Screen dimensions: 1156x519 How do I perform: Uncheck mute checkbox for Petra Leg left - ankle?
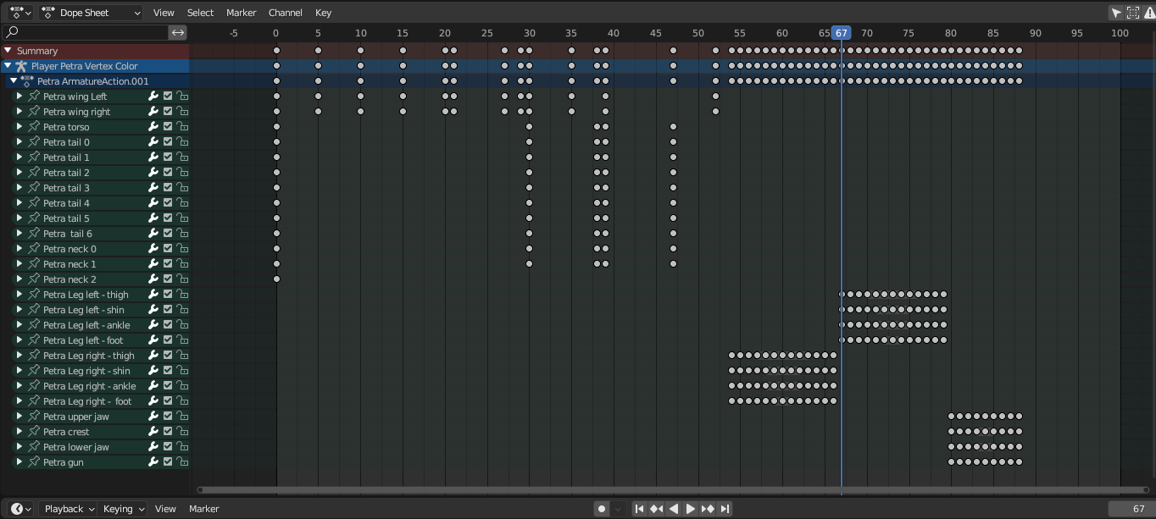pos(168,325)
